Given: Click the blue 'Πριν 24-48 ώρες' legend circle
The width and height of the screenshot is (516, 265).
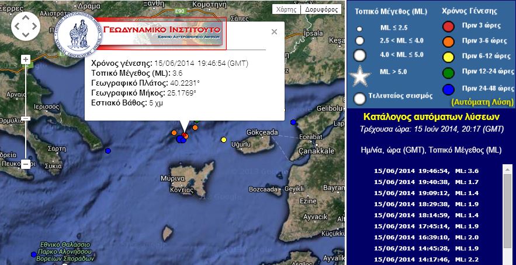Looking at the screenshot, I should click(449, 90).
